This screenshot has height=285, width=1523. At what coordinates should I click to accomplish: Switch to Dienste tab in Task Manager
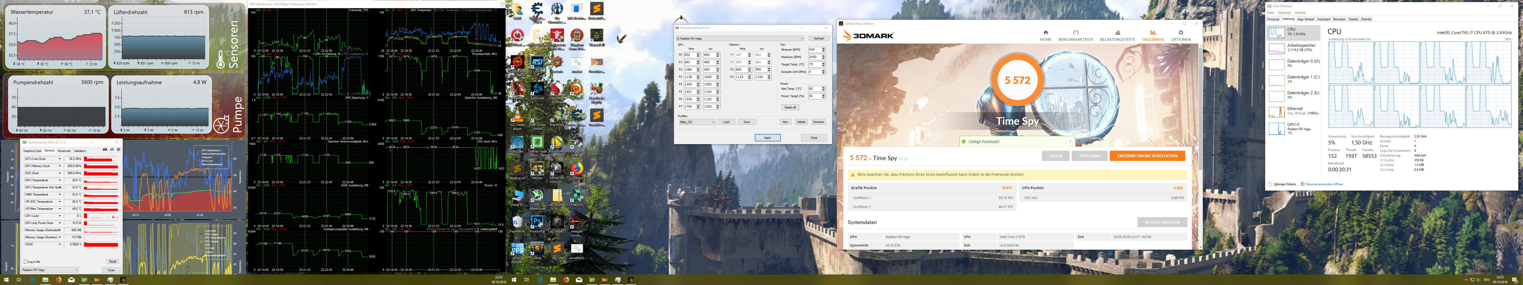1366,19
